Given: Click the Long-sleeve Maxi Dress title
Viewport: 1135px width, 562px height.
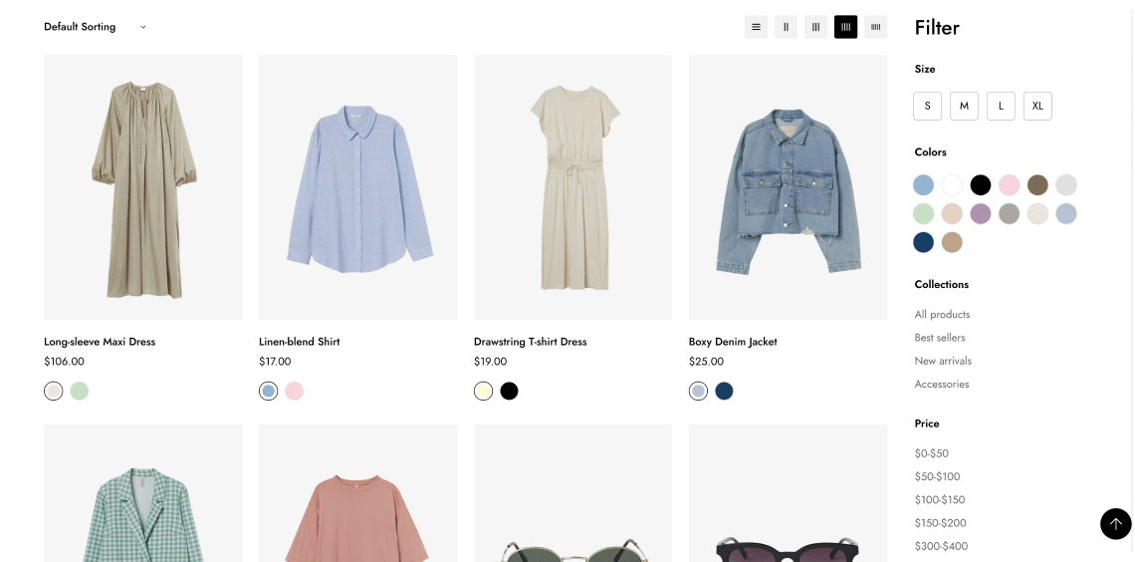Looking at the screenshot, I should tap(100, 341).
